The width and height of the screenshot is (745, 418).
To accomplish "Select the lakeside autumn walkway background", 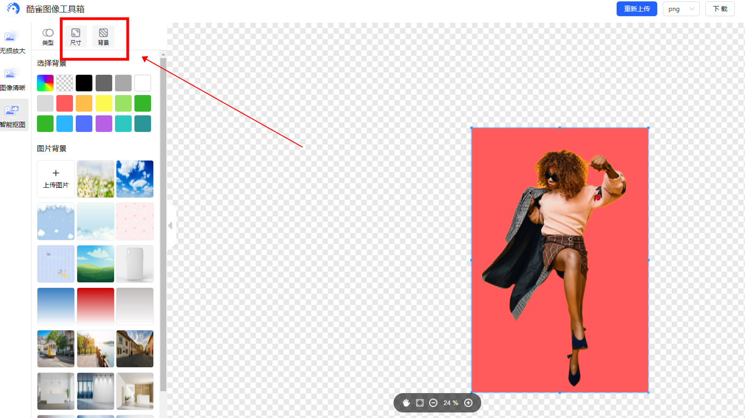I will click(96, 349).
